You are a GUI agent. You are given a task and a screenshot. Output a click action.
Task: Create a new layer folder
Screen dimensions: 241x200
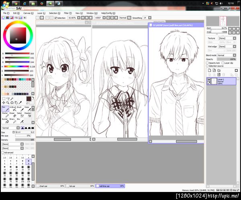219,70
